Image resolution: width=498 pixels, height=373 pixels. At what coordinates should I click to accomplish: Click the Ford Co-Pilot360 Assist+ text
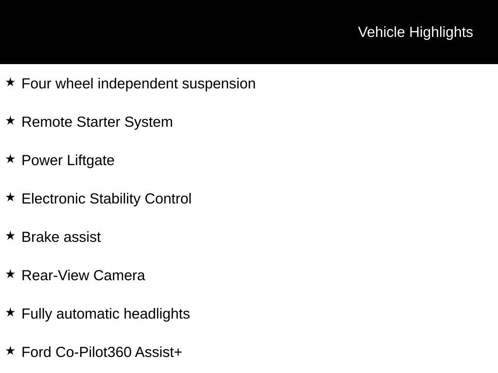click(x=102, y=353)
